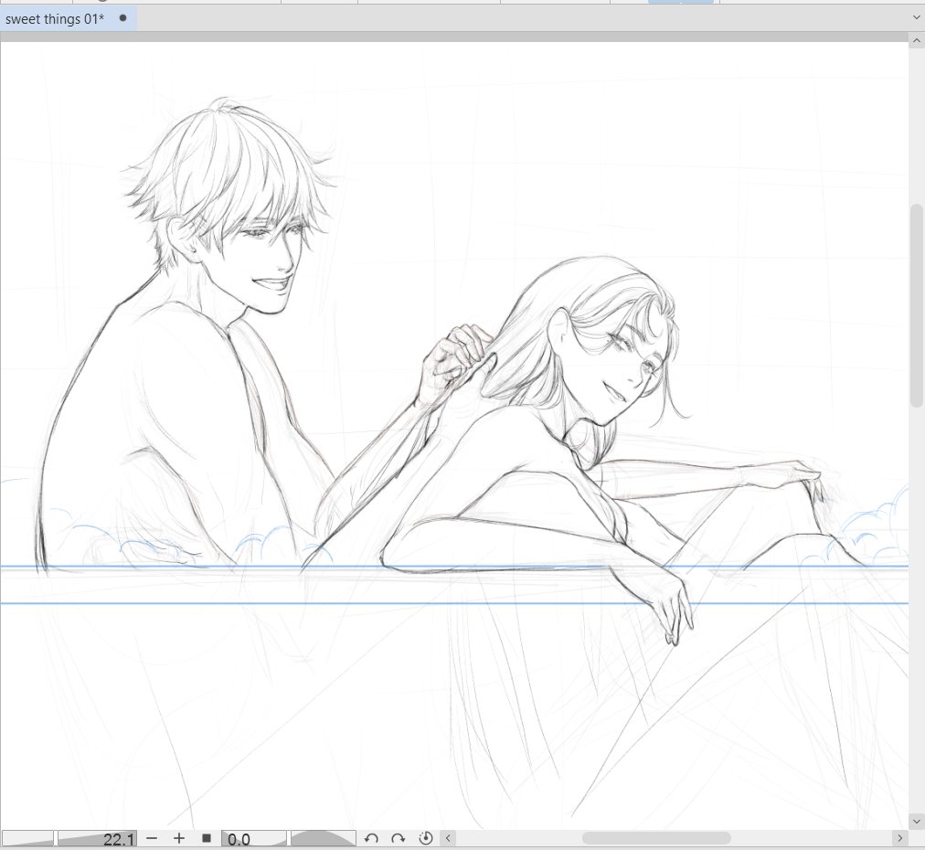The height and width of the screenshot is (850, 925).
Task: Zoom out with the minus icon
Action: click(152, 837)
